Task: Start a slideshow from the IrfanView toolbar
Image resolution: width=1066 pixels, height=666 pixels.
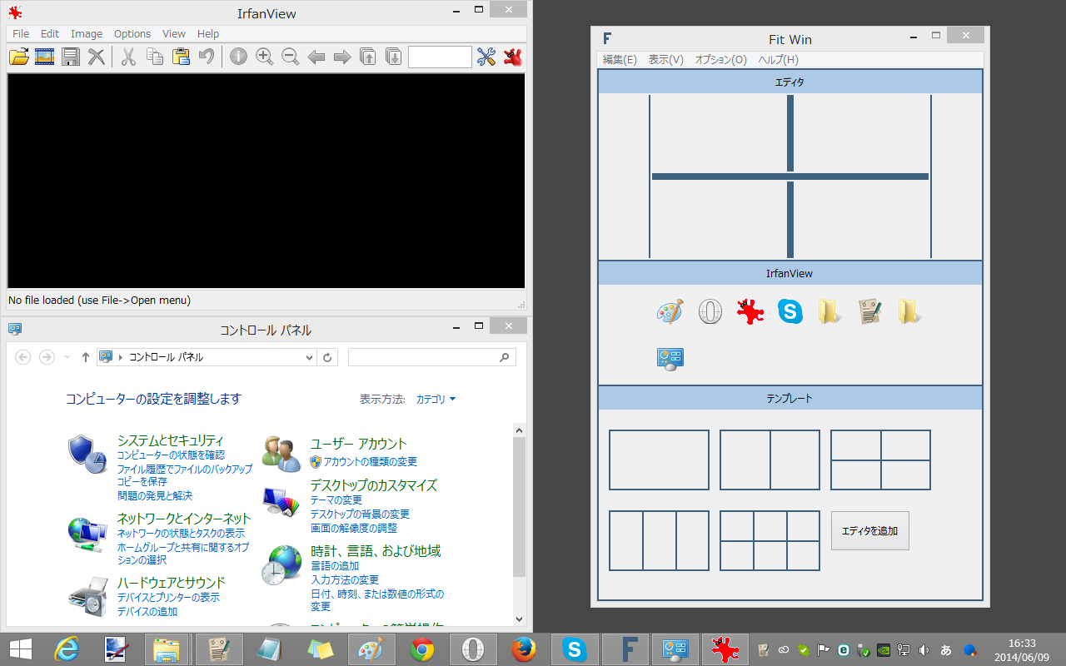Action: [x=45, y=57]
